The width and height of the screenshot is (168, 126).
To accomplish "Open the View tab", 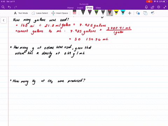I will (x=98, y=8).
